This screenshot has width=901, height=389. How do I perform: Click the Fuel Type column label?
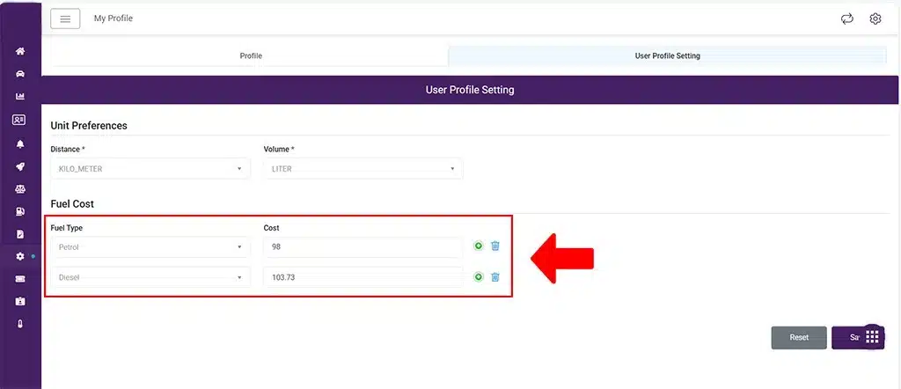coord(67,228)
